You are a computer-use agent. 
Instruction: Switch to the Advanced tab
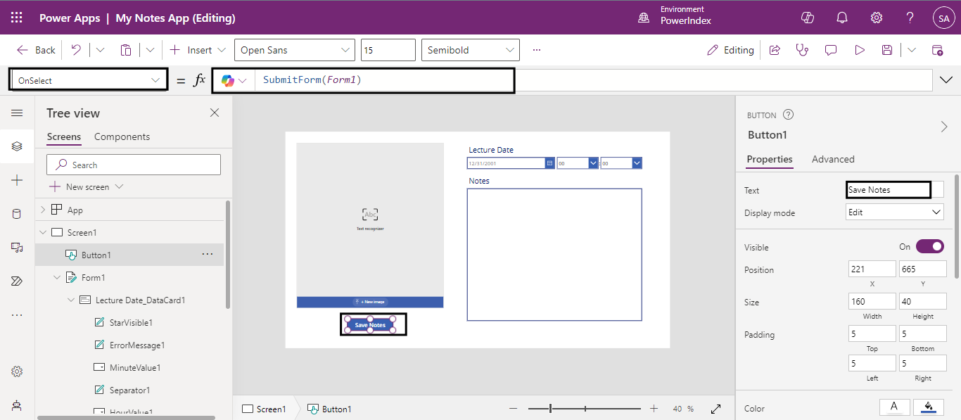[x=833, y=159]
